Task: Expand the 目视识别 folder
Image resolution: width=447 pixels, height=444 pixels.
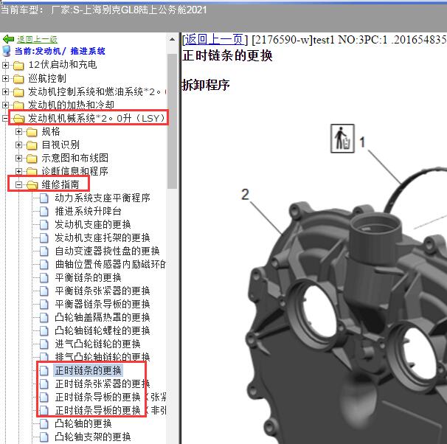Action: [x=18, y=145]
